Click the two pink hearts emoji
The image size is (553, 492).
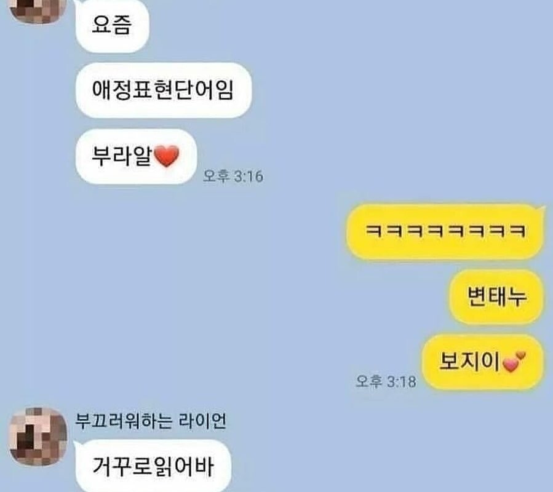pos(514,362)
